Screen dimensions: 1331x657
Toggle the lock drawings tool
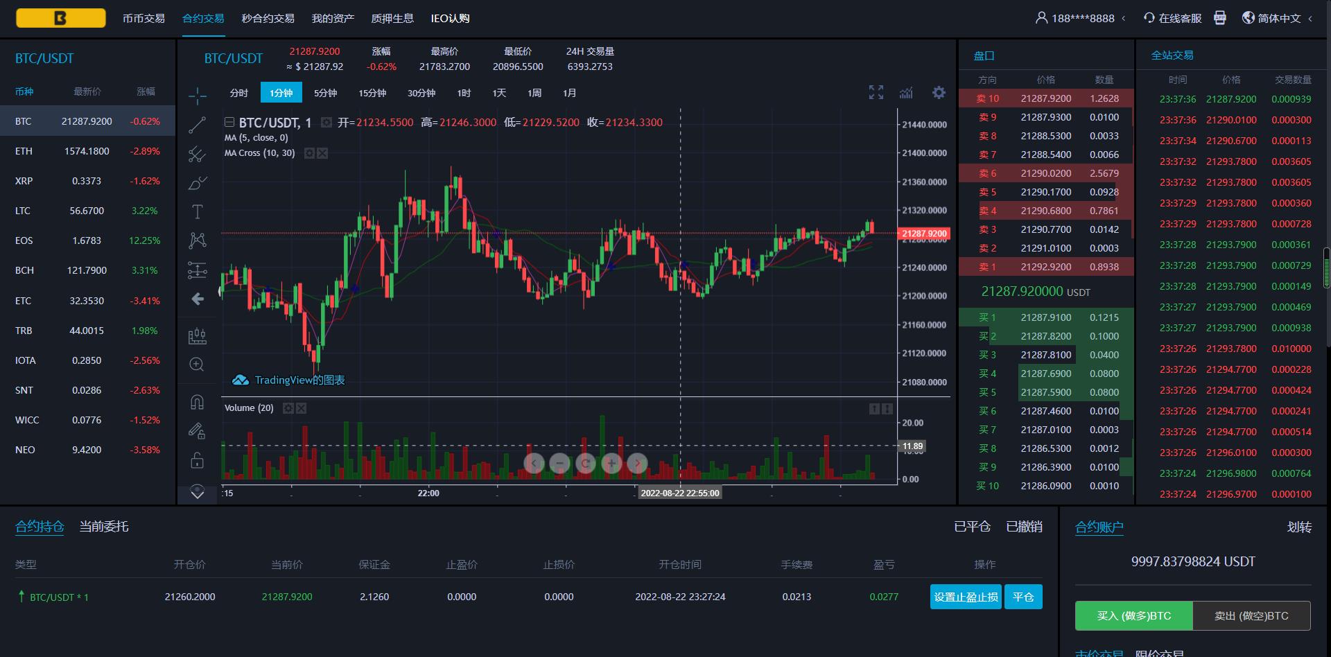(x=197, y=460)
